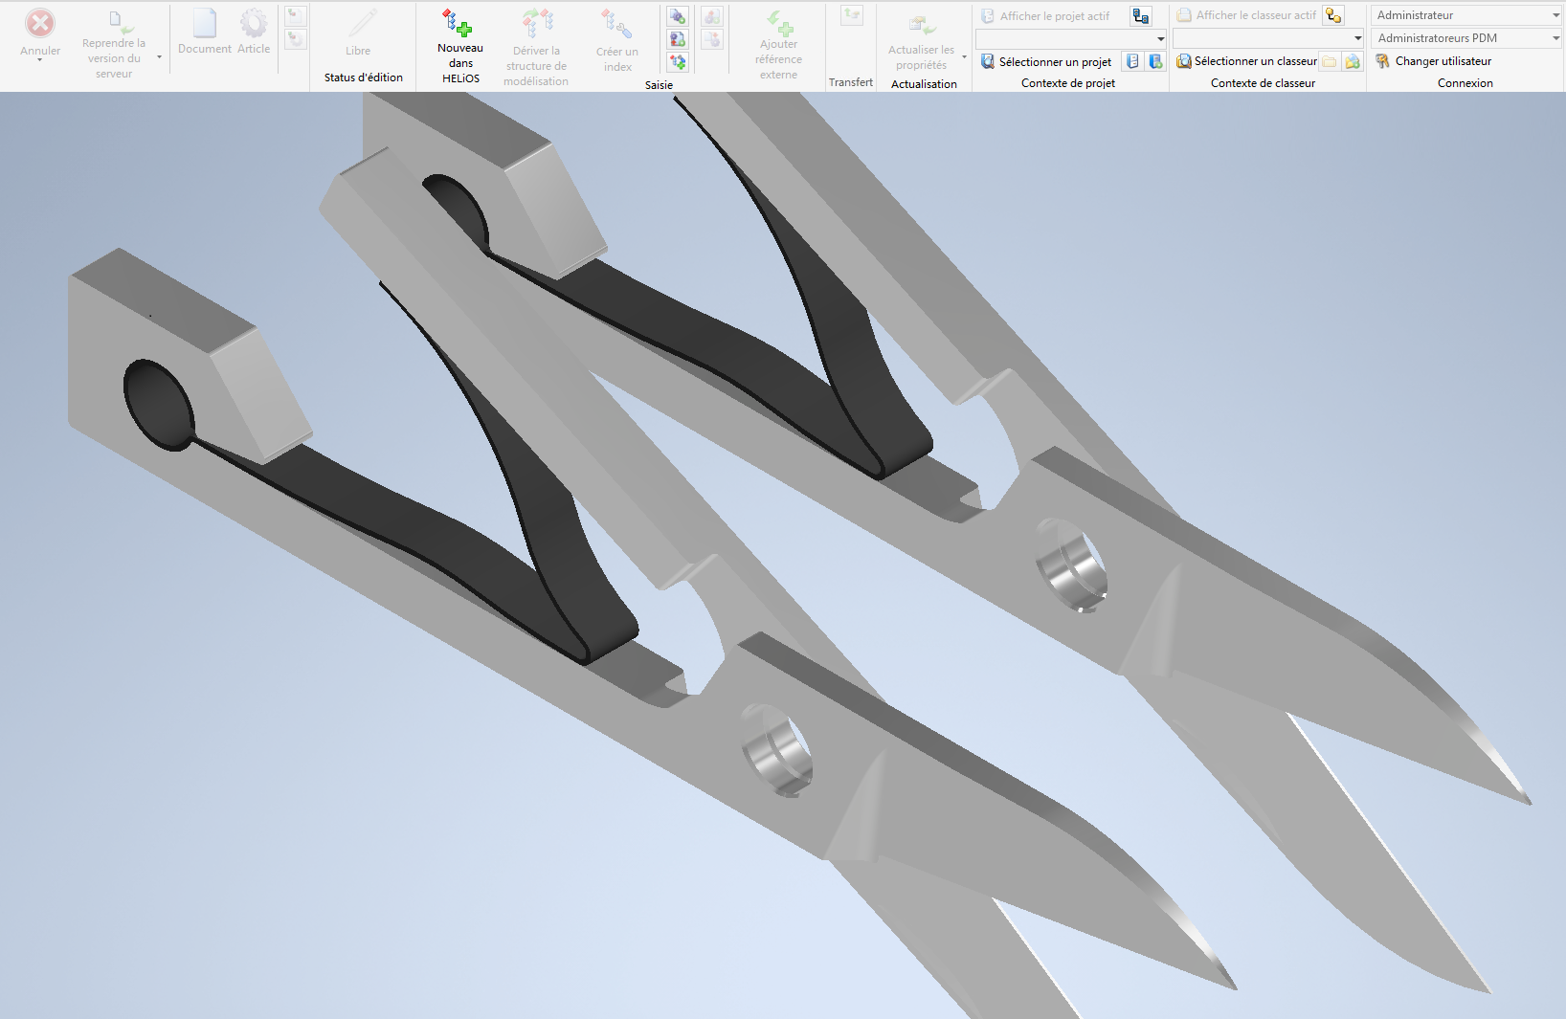Click the lower small icon next to Article
This screenshot has height=1019, width=1566.
[296, 39]
